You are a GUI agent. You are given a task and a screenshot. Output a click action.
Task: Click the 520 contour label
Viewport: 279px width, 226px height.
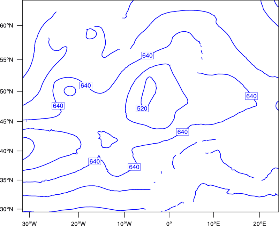click(x=142, y=108)
